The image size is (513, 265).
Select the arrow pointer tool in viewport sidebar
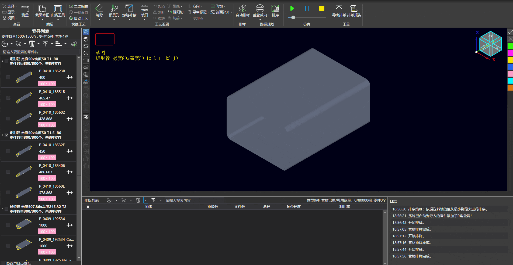[x=86, y=32]
